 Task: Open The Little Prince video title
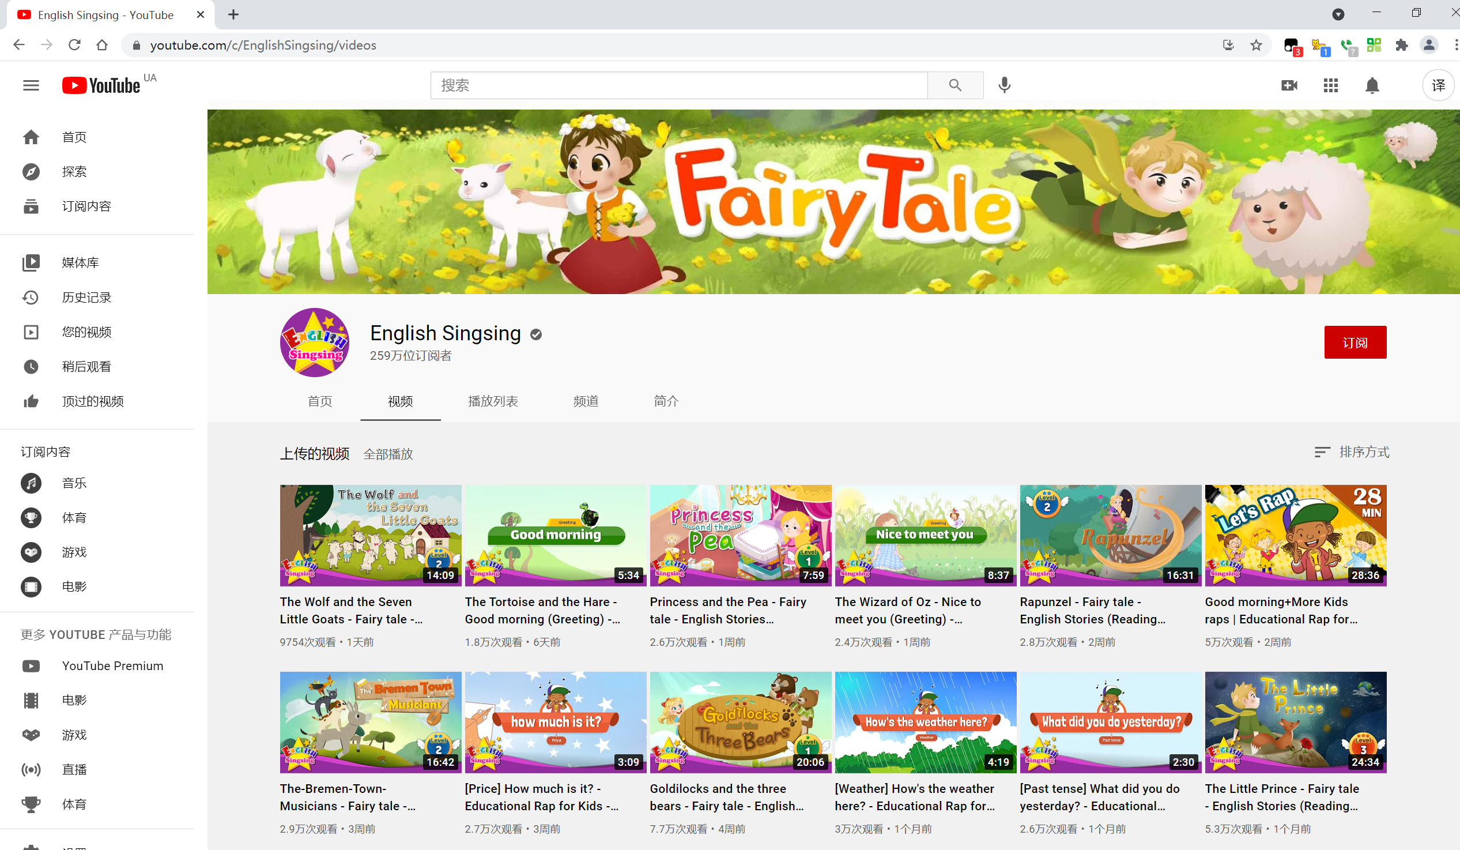tap(1281, 798)
